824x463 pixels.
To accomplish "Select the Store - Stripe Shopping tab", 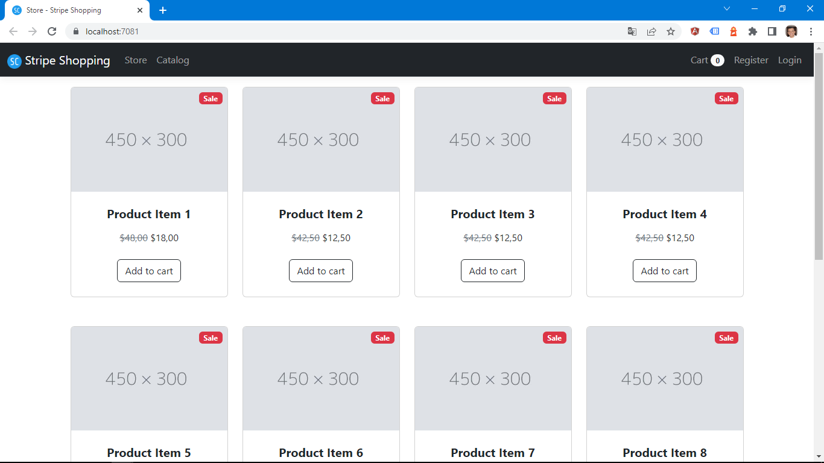I will pyautogui.click(x=77, y=10).
